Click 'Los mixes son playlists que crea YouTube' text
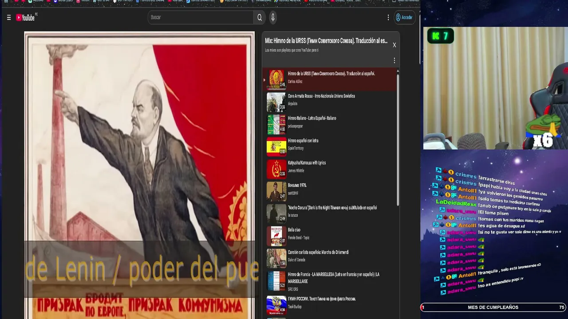The width and height of the screenshot is (568, 319). (292, 50)
